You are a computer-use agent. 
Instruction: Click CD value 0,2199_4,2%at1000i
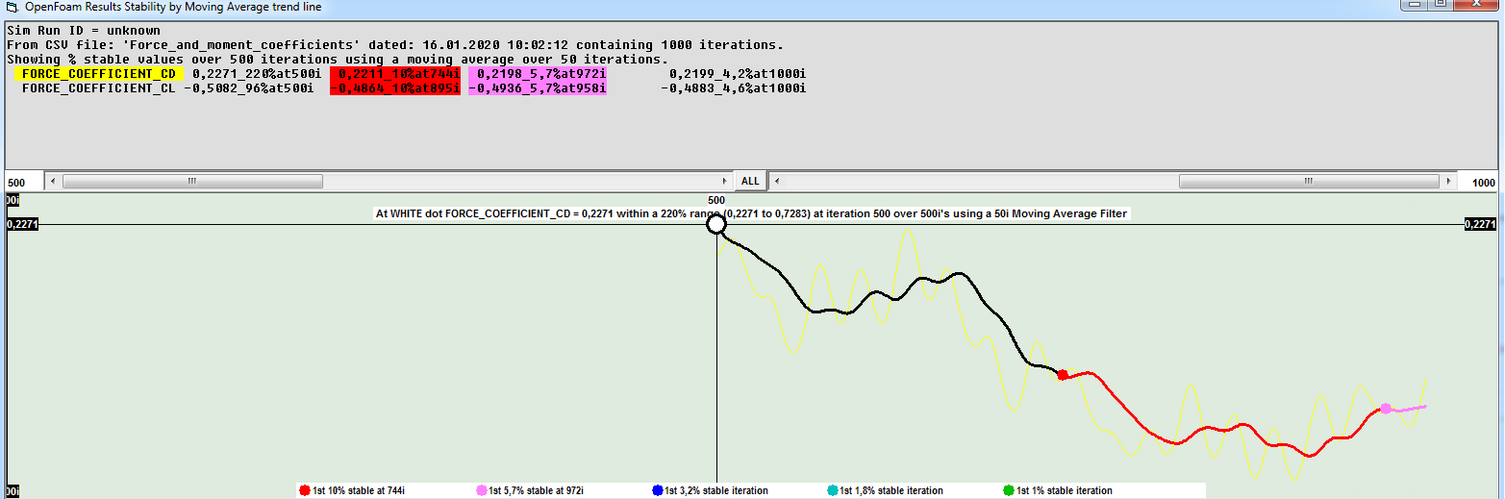tap(737, 73)
